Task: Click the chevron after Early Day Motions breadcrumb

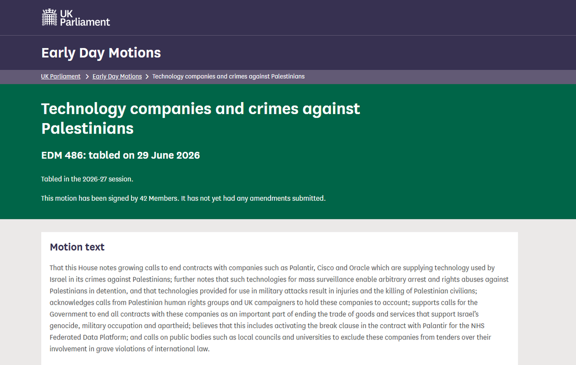Action: 147,77
